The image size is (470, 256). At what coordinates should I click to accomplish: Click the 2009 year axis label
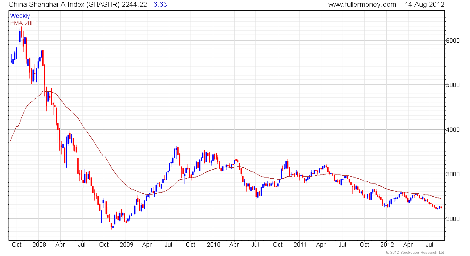point(126,244)
